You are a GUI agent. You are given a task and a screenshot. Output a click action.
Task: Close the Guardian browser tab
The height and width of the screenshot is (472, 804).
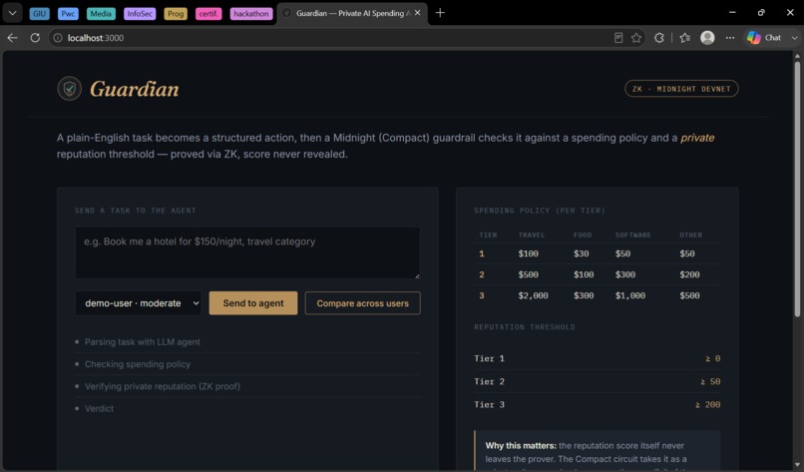coord(417,13)
